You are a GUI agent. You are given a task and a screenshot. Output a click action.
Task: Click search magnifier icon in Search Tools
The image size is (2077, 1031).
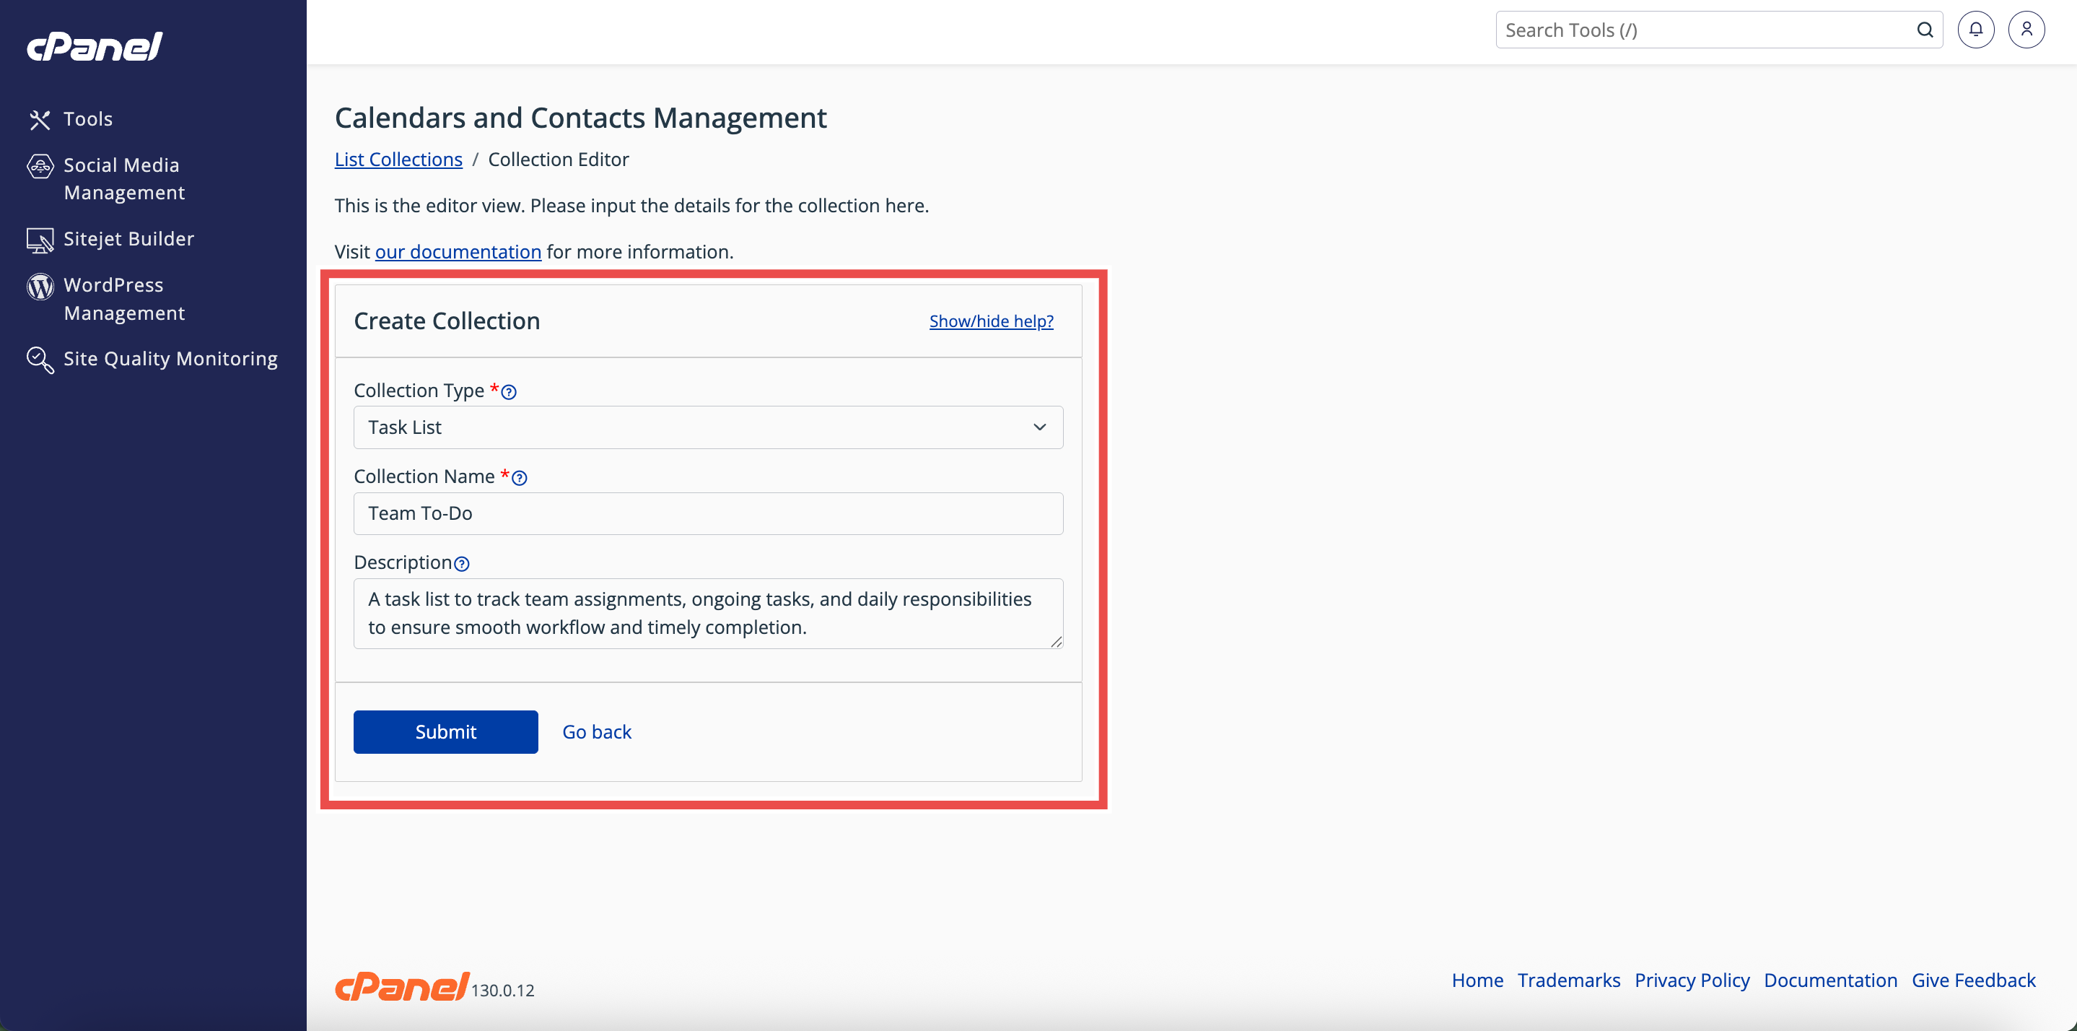[x=1925, y=30]
